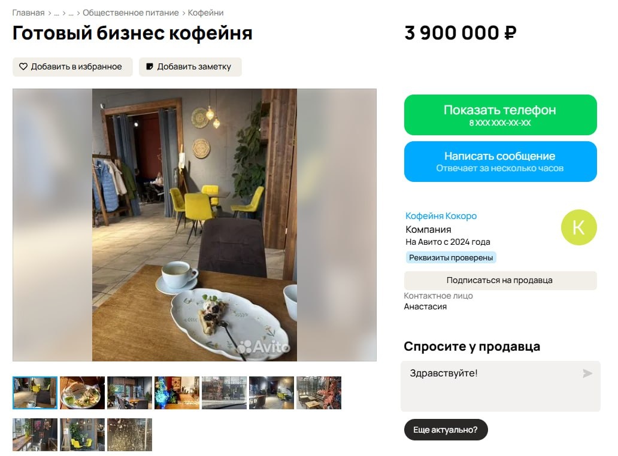This screenshot has width=618, height=456.
Task: Go to Главная breadcrumb
Action: pos(28,13)
